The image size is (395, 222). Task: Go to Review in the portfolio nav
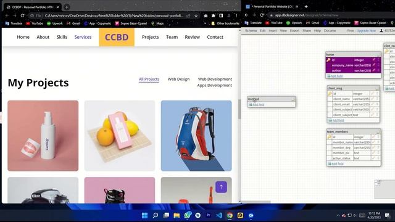click(192, 37)
